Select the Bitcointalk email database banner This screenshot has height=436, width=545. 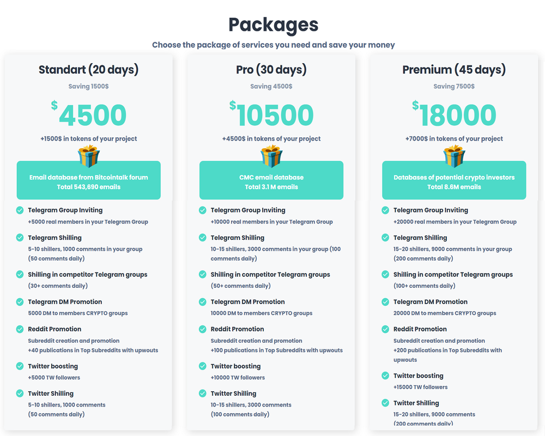[89, 180]
